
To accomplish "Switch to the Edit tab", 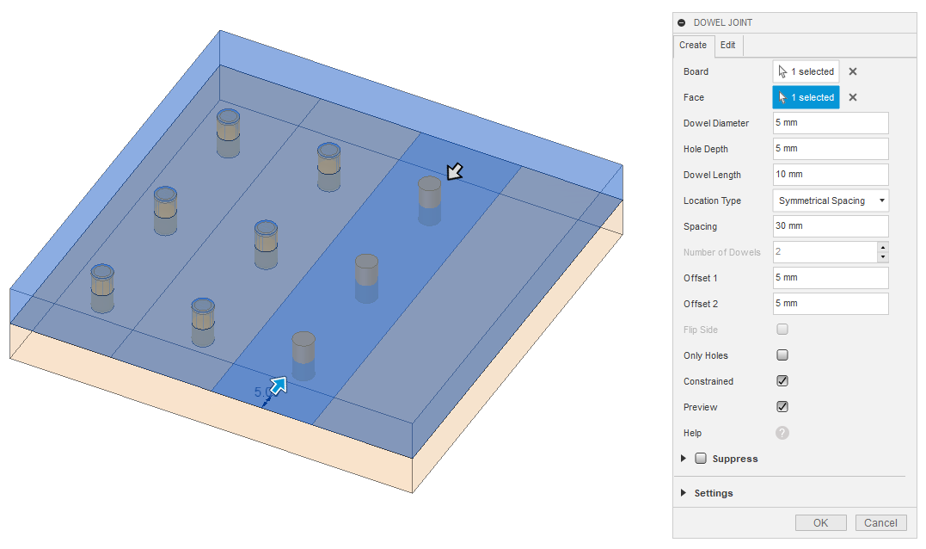I will tap(727, 45).
